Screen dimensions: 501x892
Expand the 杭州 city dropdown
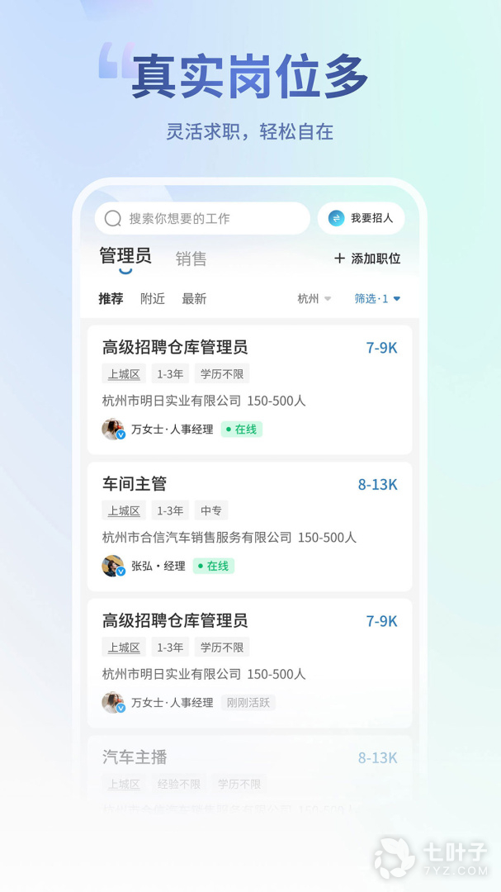[x=314, y=299]
